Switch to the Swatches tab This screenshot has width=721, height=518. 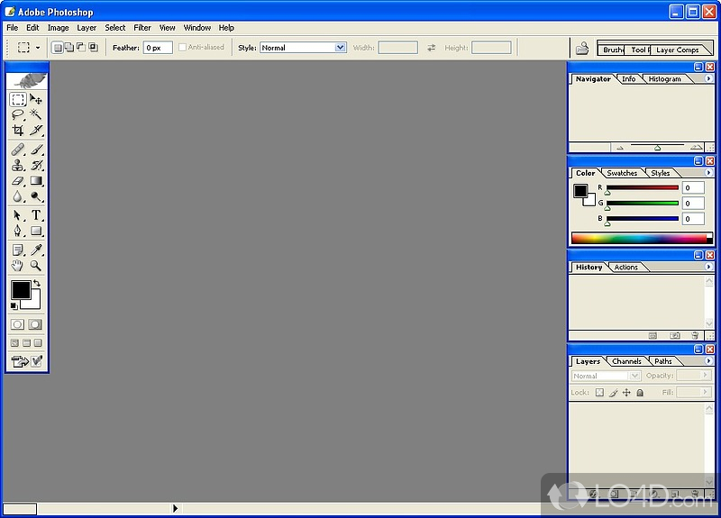[622, 173]
